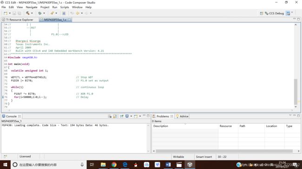Switch to the TI Resource Explorer tab
The height and width of the screenshot is (169, 302).
click(18, 19)
